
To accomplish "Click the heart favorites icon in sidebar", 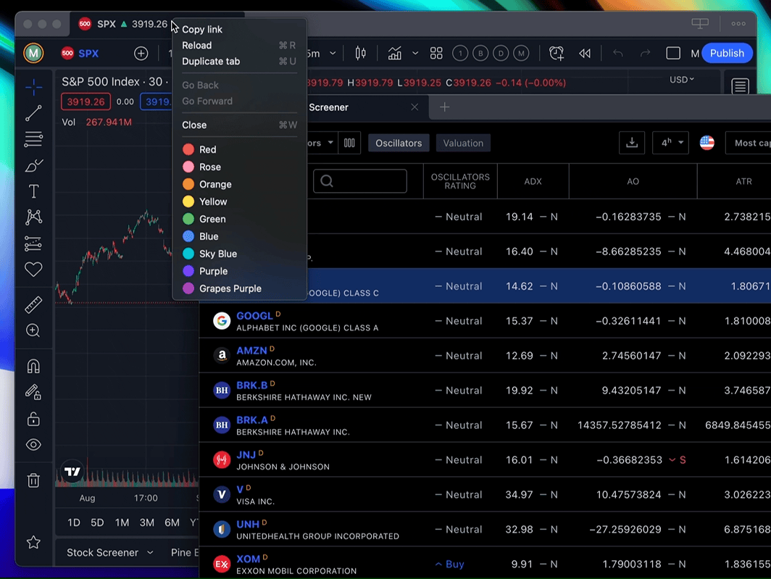I will (33, 269).
